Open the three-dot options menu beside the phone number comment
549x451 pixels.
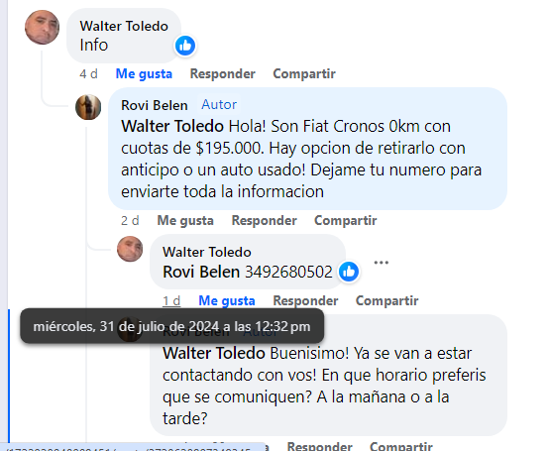381,263
